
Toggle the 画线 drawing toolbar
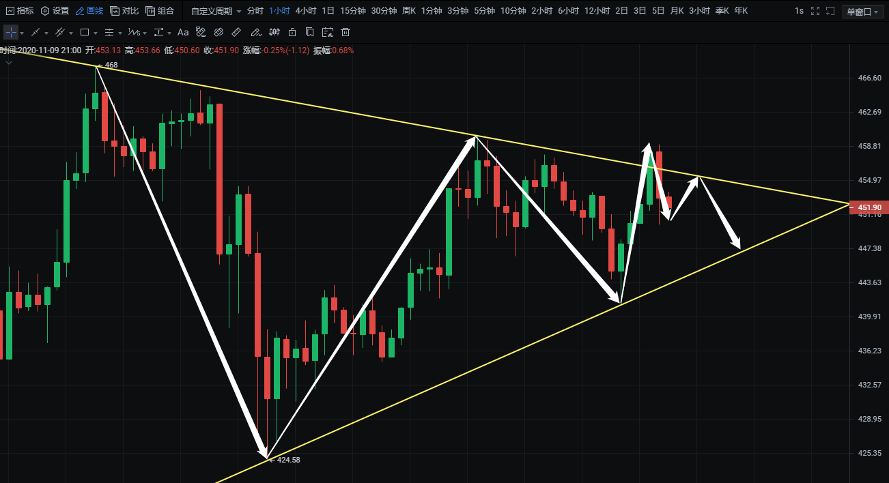pyautogui.click(x=89, y=11)
